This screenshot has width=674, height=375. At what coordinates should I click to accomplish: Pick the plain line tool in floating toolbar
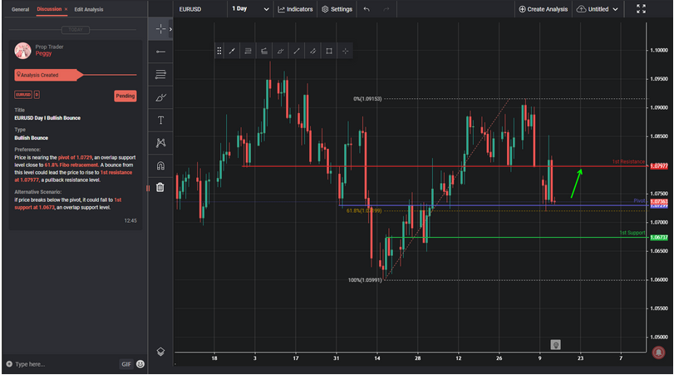tap(297, 52)
